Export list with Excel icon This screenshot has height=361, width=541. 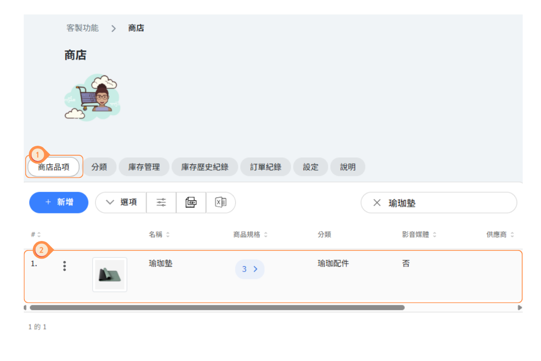tap(221, 203)
